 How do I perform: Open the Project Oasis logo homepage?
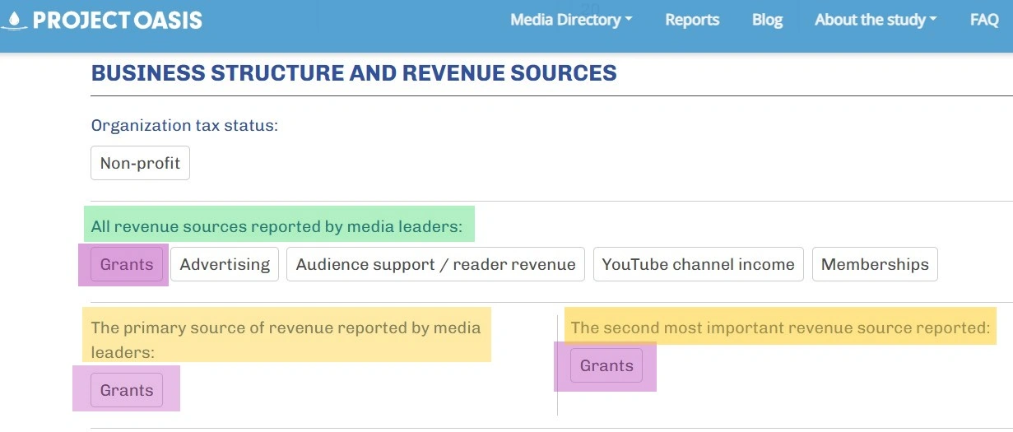102,20
